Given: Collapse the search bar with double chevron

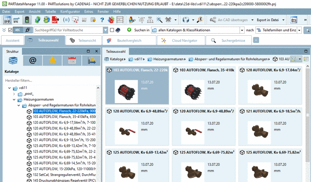Looking at the screenshot, I should (4, 30).
